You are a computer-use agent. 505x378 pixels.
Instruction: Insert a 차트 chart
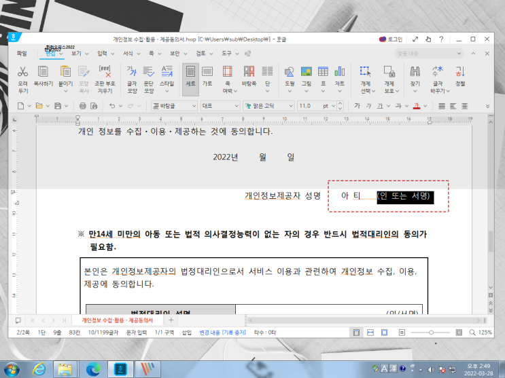340,72
